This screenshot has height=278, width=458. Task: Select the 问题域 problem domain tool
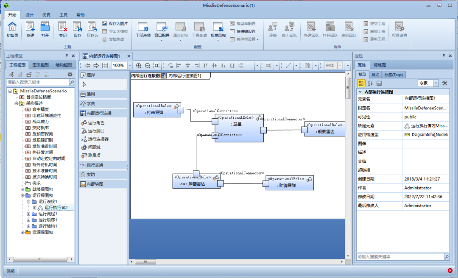(91, 147)
